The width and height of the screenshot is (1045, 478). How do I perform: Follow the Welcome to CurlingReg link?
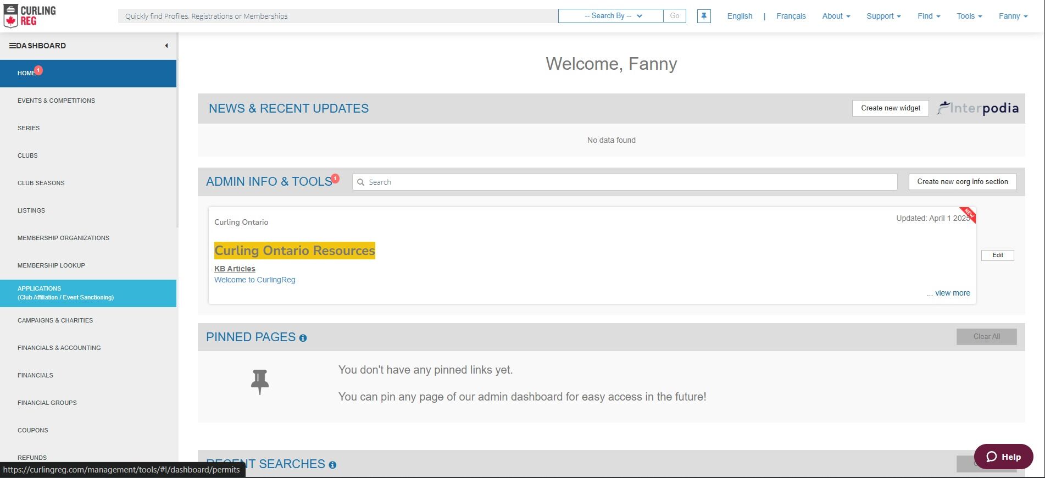click(255, 280)
